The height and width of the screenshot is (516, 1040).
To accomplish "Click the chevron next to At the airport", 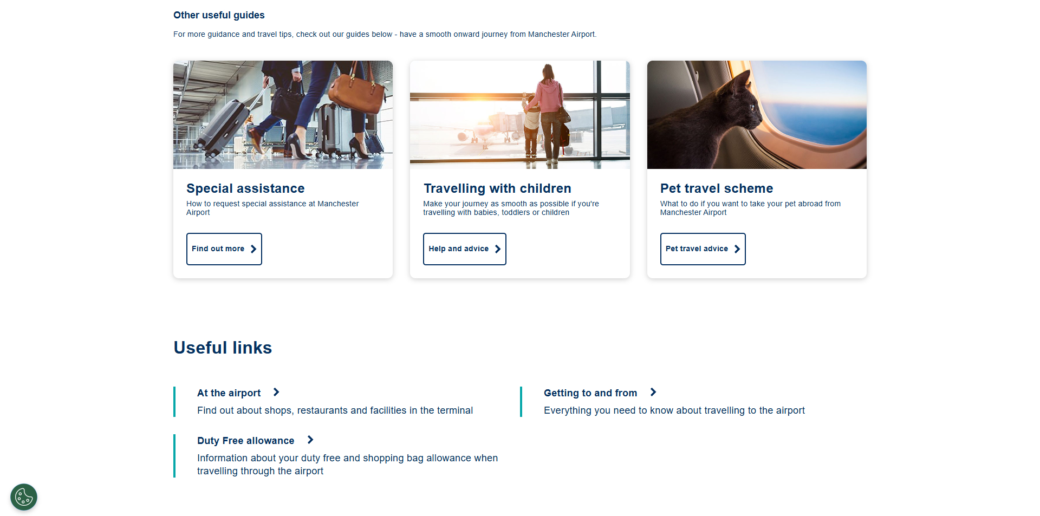I will click(x=276, y=392).
